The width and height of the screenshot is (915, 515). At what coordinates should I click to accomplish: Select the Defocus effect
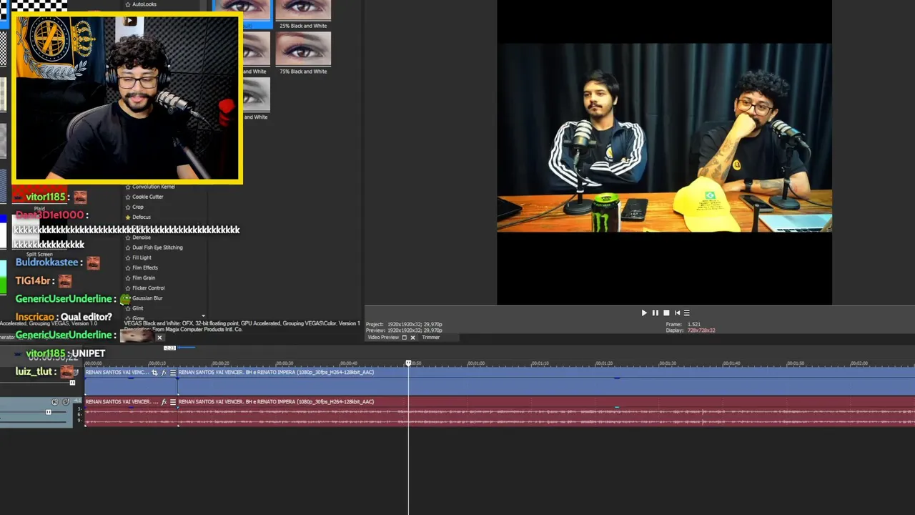tap(142, 217)
